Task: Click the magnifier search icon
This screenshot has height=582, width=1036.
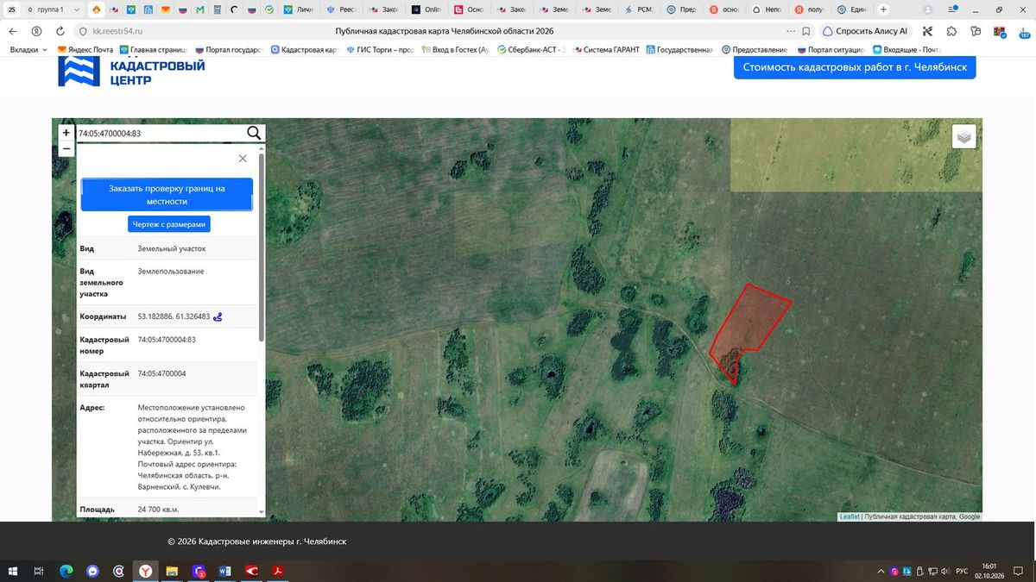Action: click(x=254, y=133)
